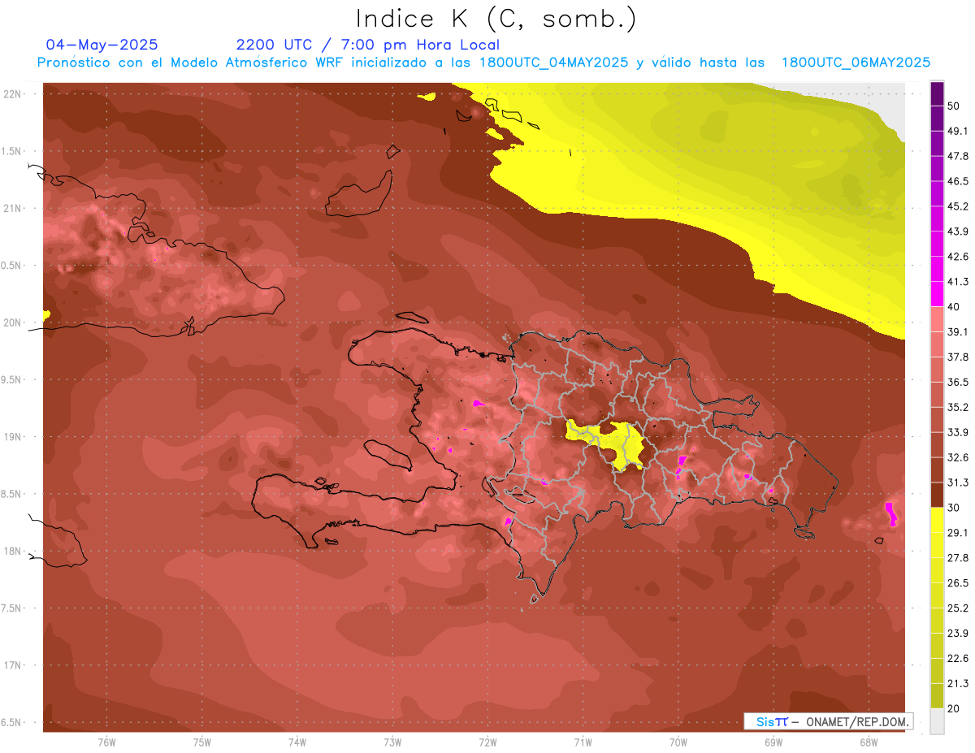Click the 73W longitude axis label
The width and height of the screenshot is (975, 753).
click(x=392, y=742)
